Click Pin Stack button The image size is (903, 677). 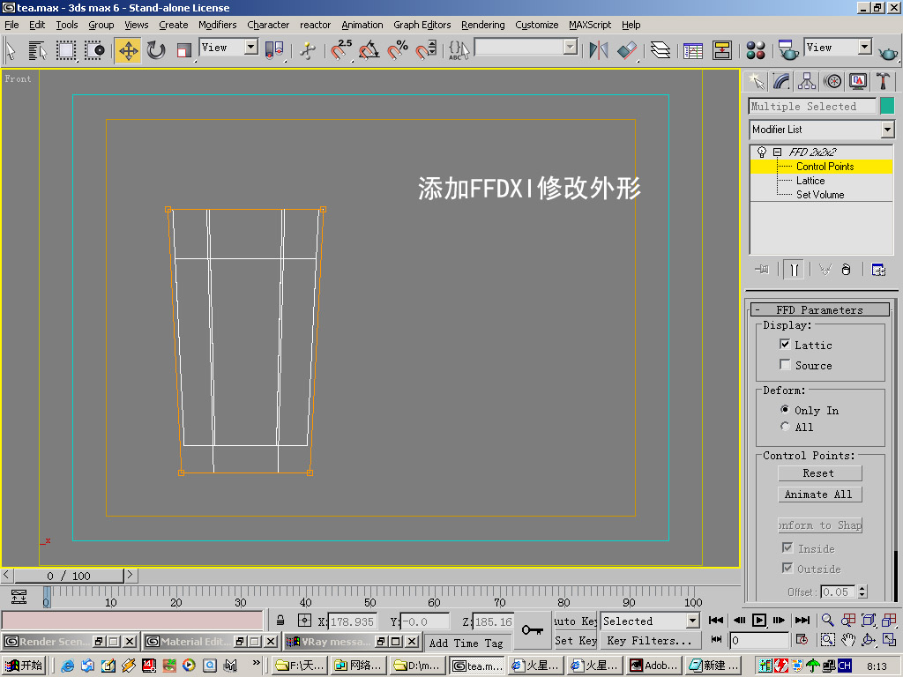(762, 269)
